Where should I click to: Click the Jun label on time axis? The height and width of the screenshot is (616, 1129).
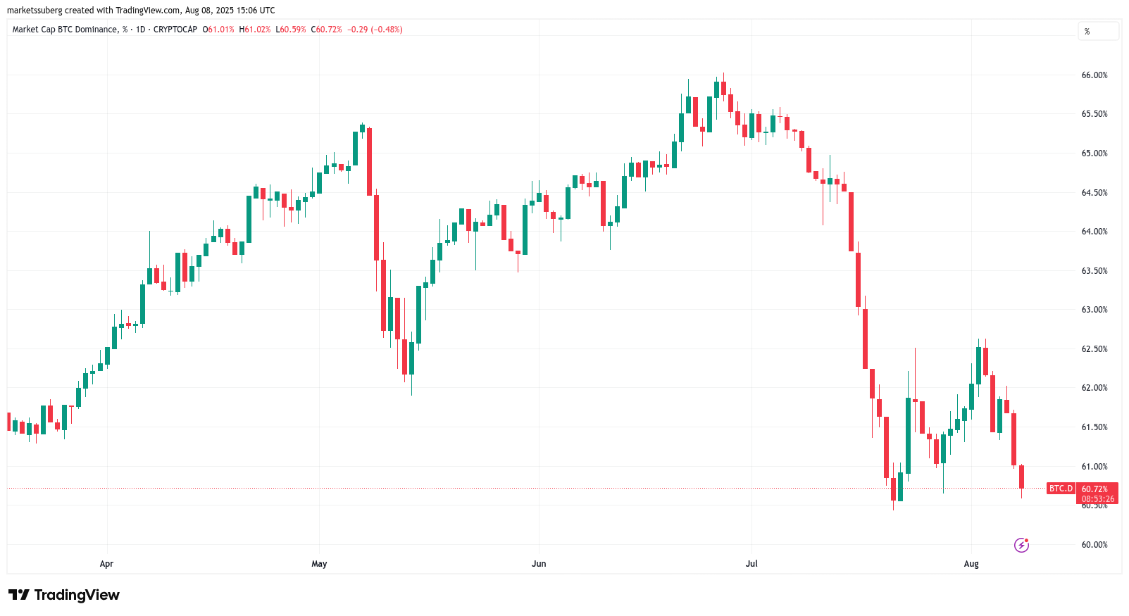click(539, 564)
